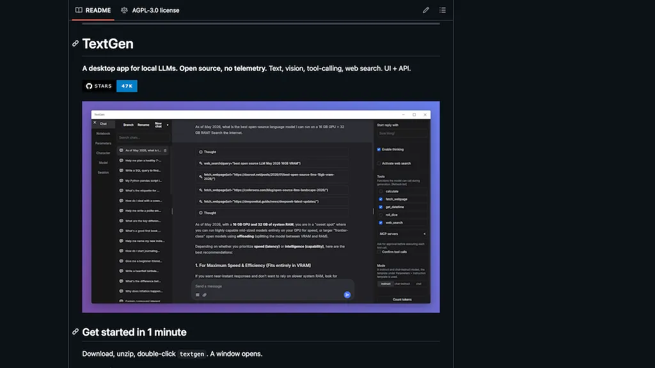In TextGen screenshot, select 'Write a SQL query' chat
The image size is (655, 368).
pos(143,171)
